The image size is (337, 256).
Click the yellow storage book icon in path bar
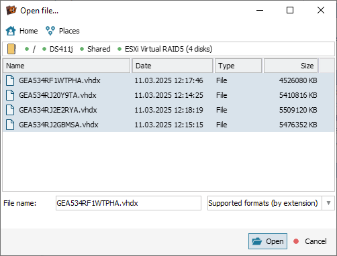click(x=11, y=49)
